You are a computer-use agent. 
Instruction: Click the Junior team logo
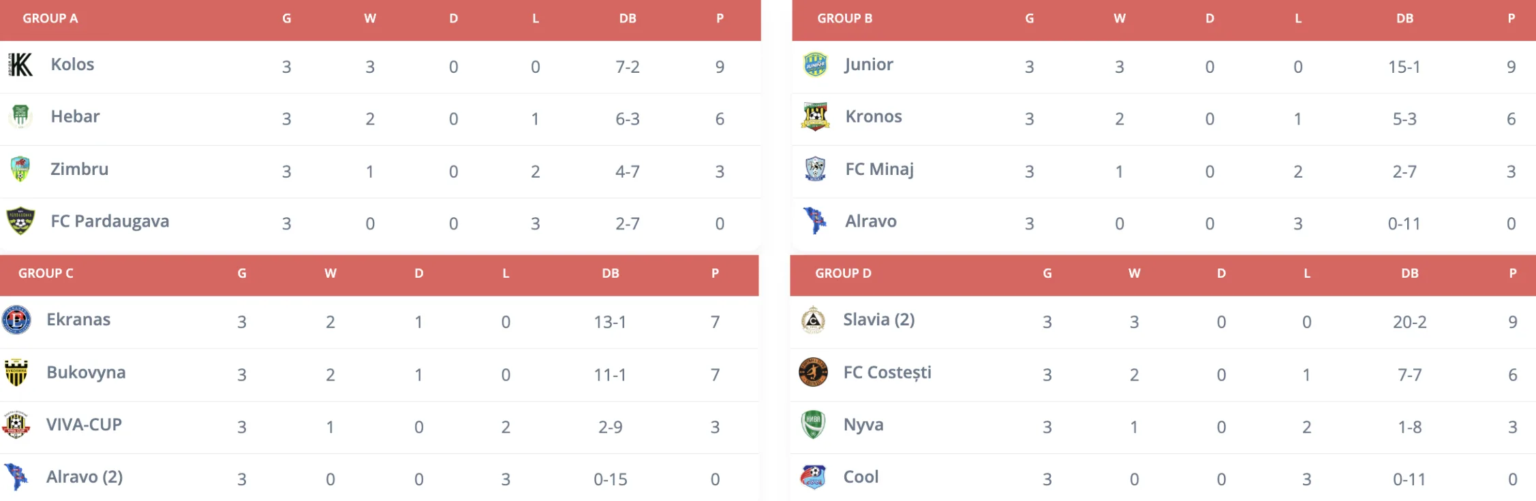coord(815,65)
